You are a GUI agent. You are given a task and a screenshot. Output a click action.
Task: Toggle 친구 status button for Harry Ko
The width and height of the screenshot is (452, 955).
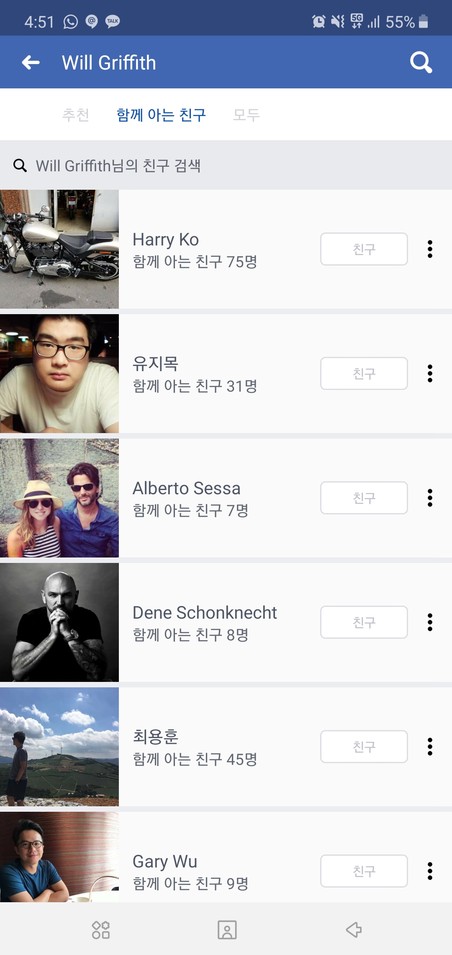(x=364, y=249)
